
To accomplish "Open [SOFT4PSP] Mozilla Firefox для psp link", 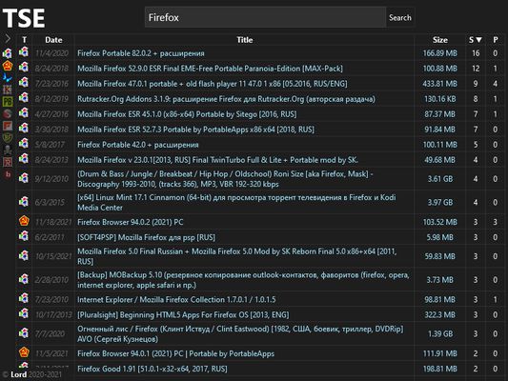I will click(146, 237).
